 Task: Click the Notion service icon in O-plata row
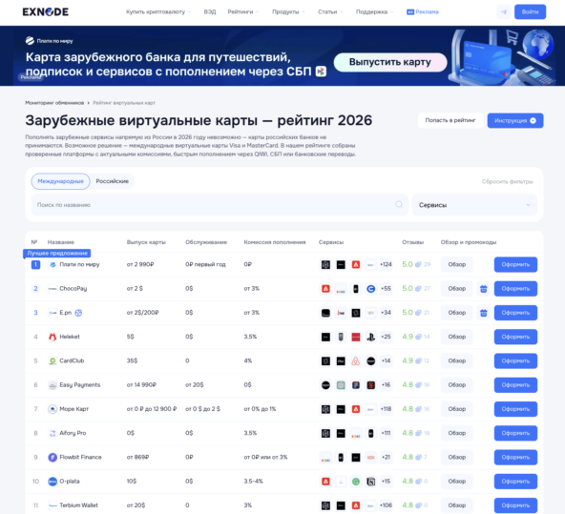pos(370,482)
